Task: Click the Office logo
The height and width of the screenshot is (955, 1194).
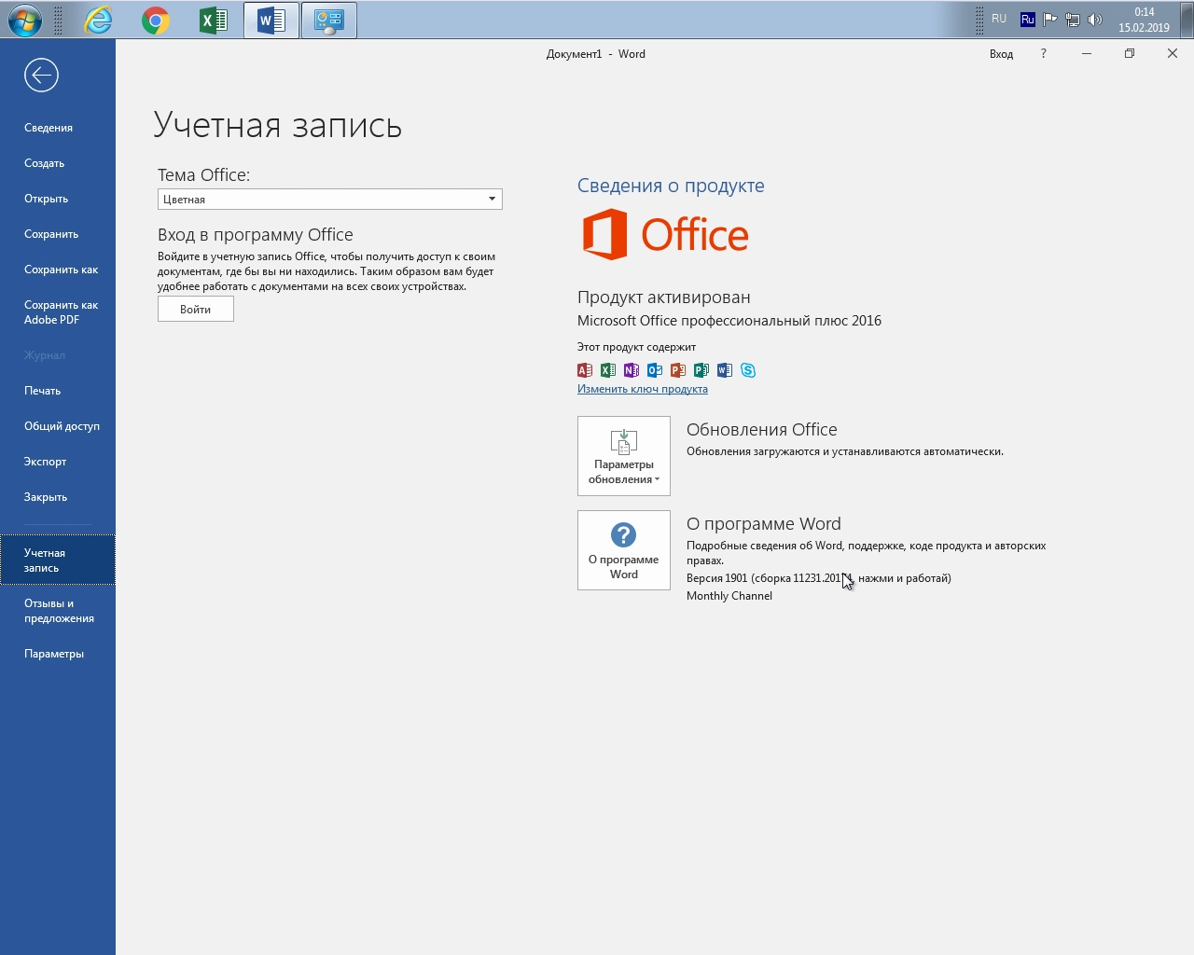Action: click(665, 234)
